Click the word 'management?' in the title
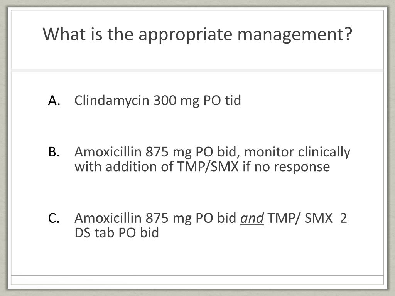The image size is (395, 296). click(295, 35)
